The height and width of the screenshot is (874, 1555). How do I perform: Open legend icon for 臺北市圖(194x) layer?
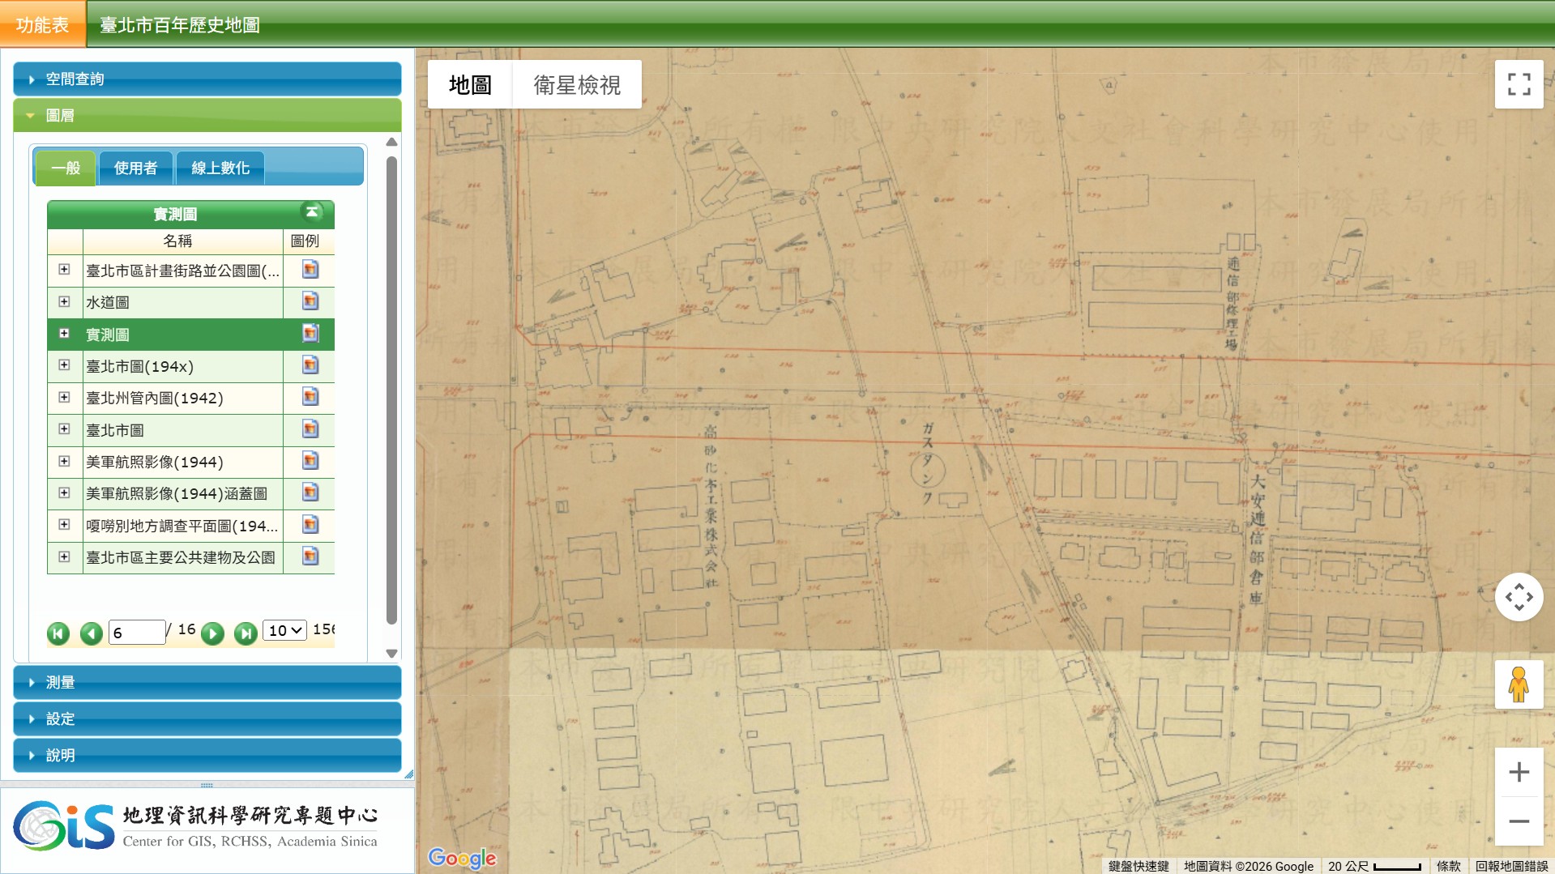tap(310, 365)
